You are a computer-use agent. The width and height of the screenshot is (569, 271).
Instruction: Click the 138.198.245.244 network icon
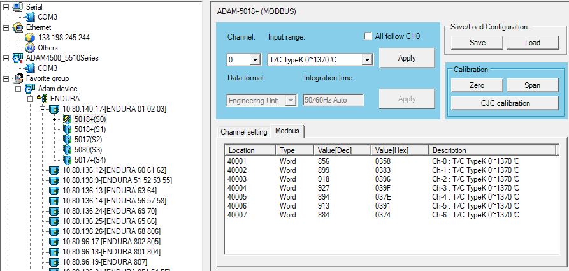(30, 38)
